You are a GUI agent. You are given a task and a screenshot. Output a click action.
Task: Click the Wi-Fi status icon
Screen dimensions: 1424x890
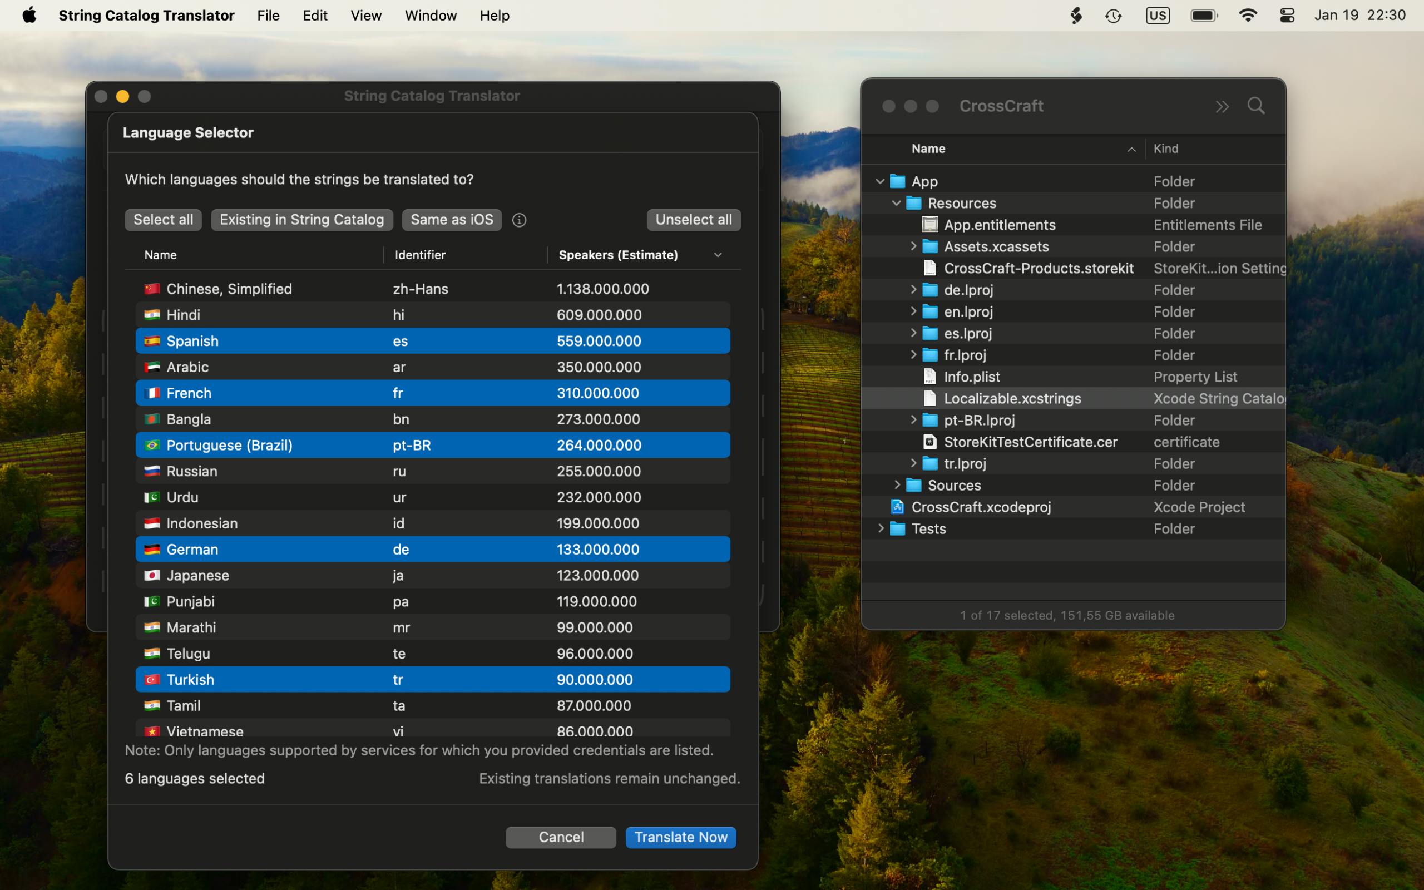1248,16
